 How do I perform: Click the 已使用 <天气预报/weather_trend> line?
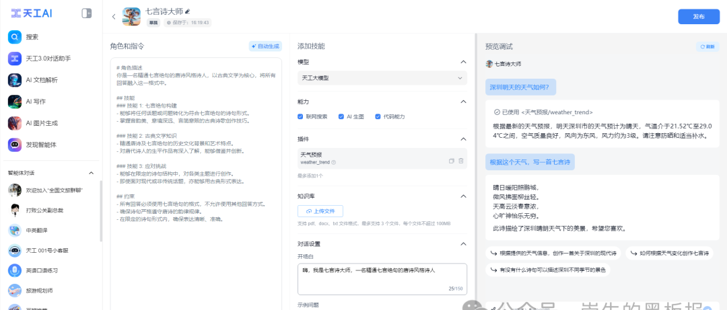click(x=543, y=112)
